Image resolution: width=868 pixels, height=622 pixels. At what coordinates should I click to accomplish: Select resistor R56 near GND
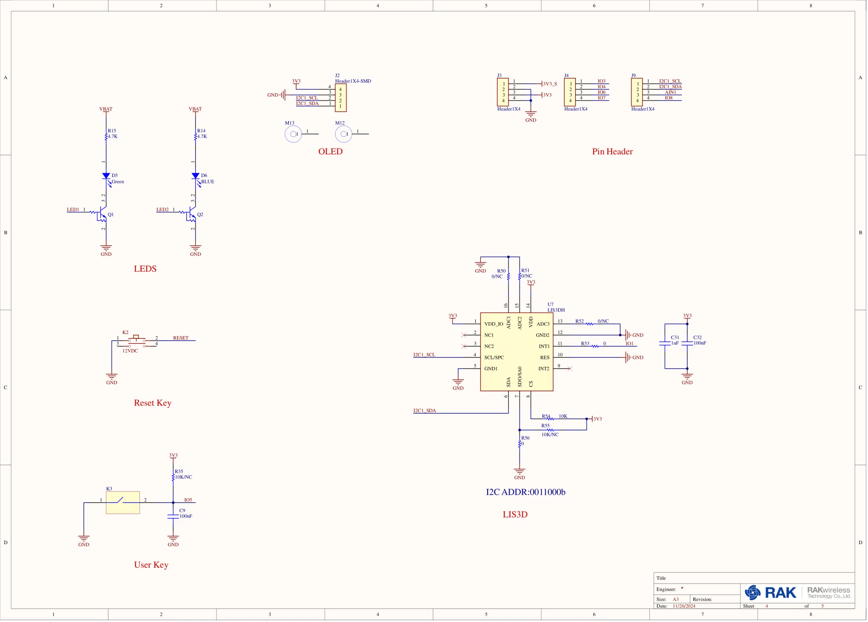(x=520, y=444)
